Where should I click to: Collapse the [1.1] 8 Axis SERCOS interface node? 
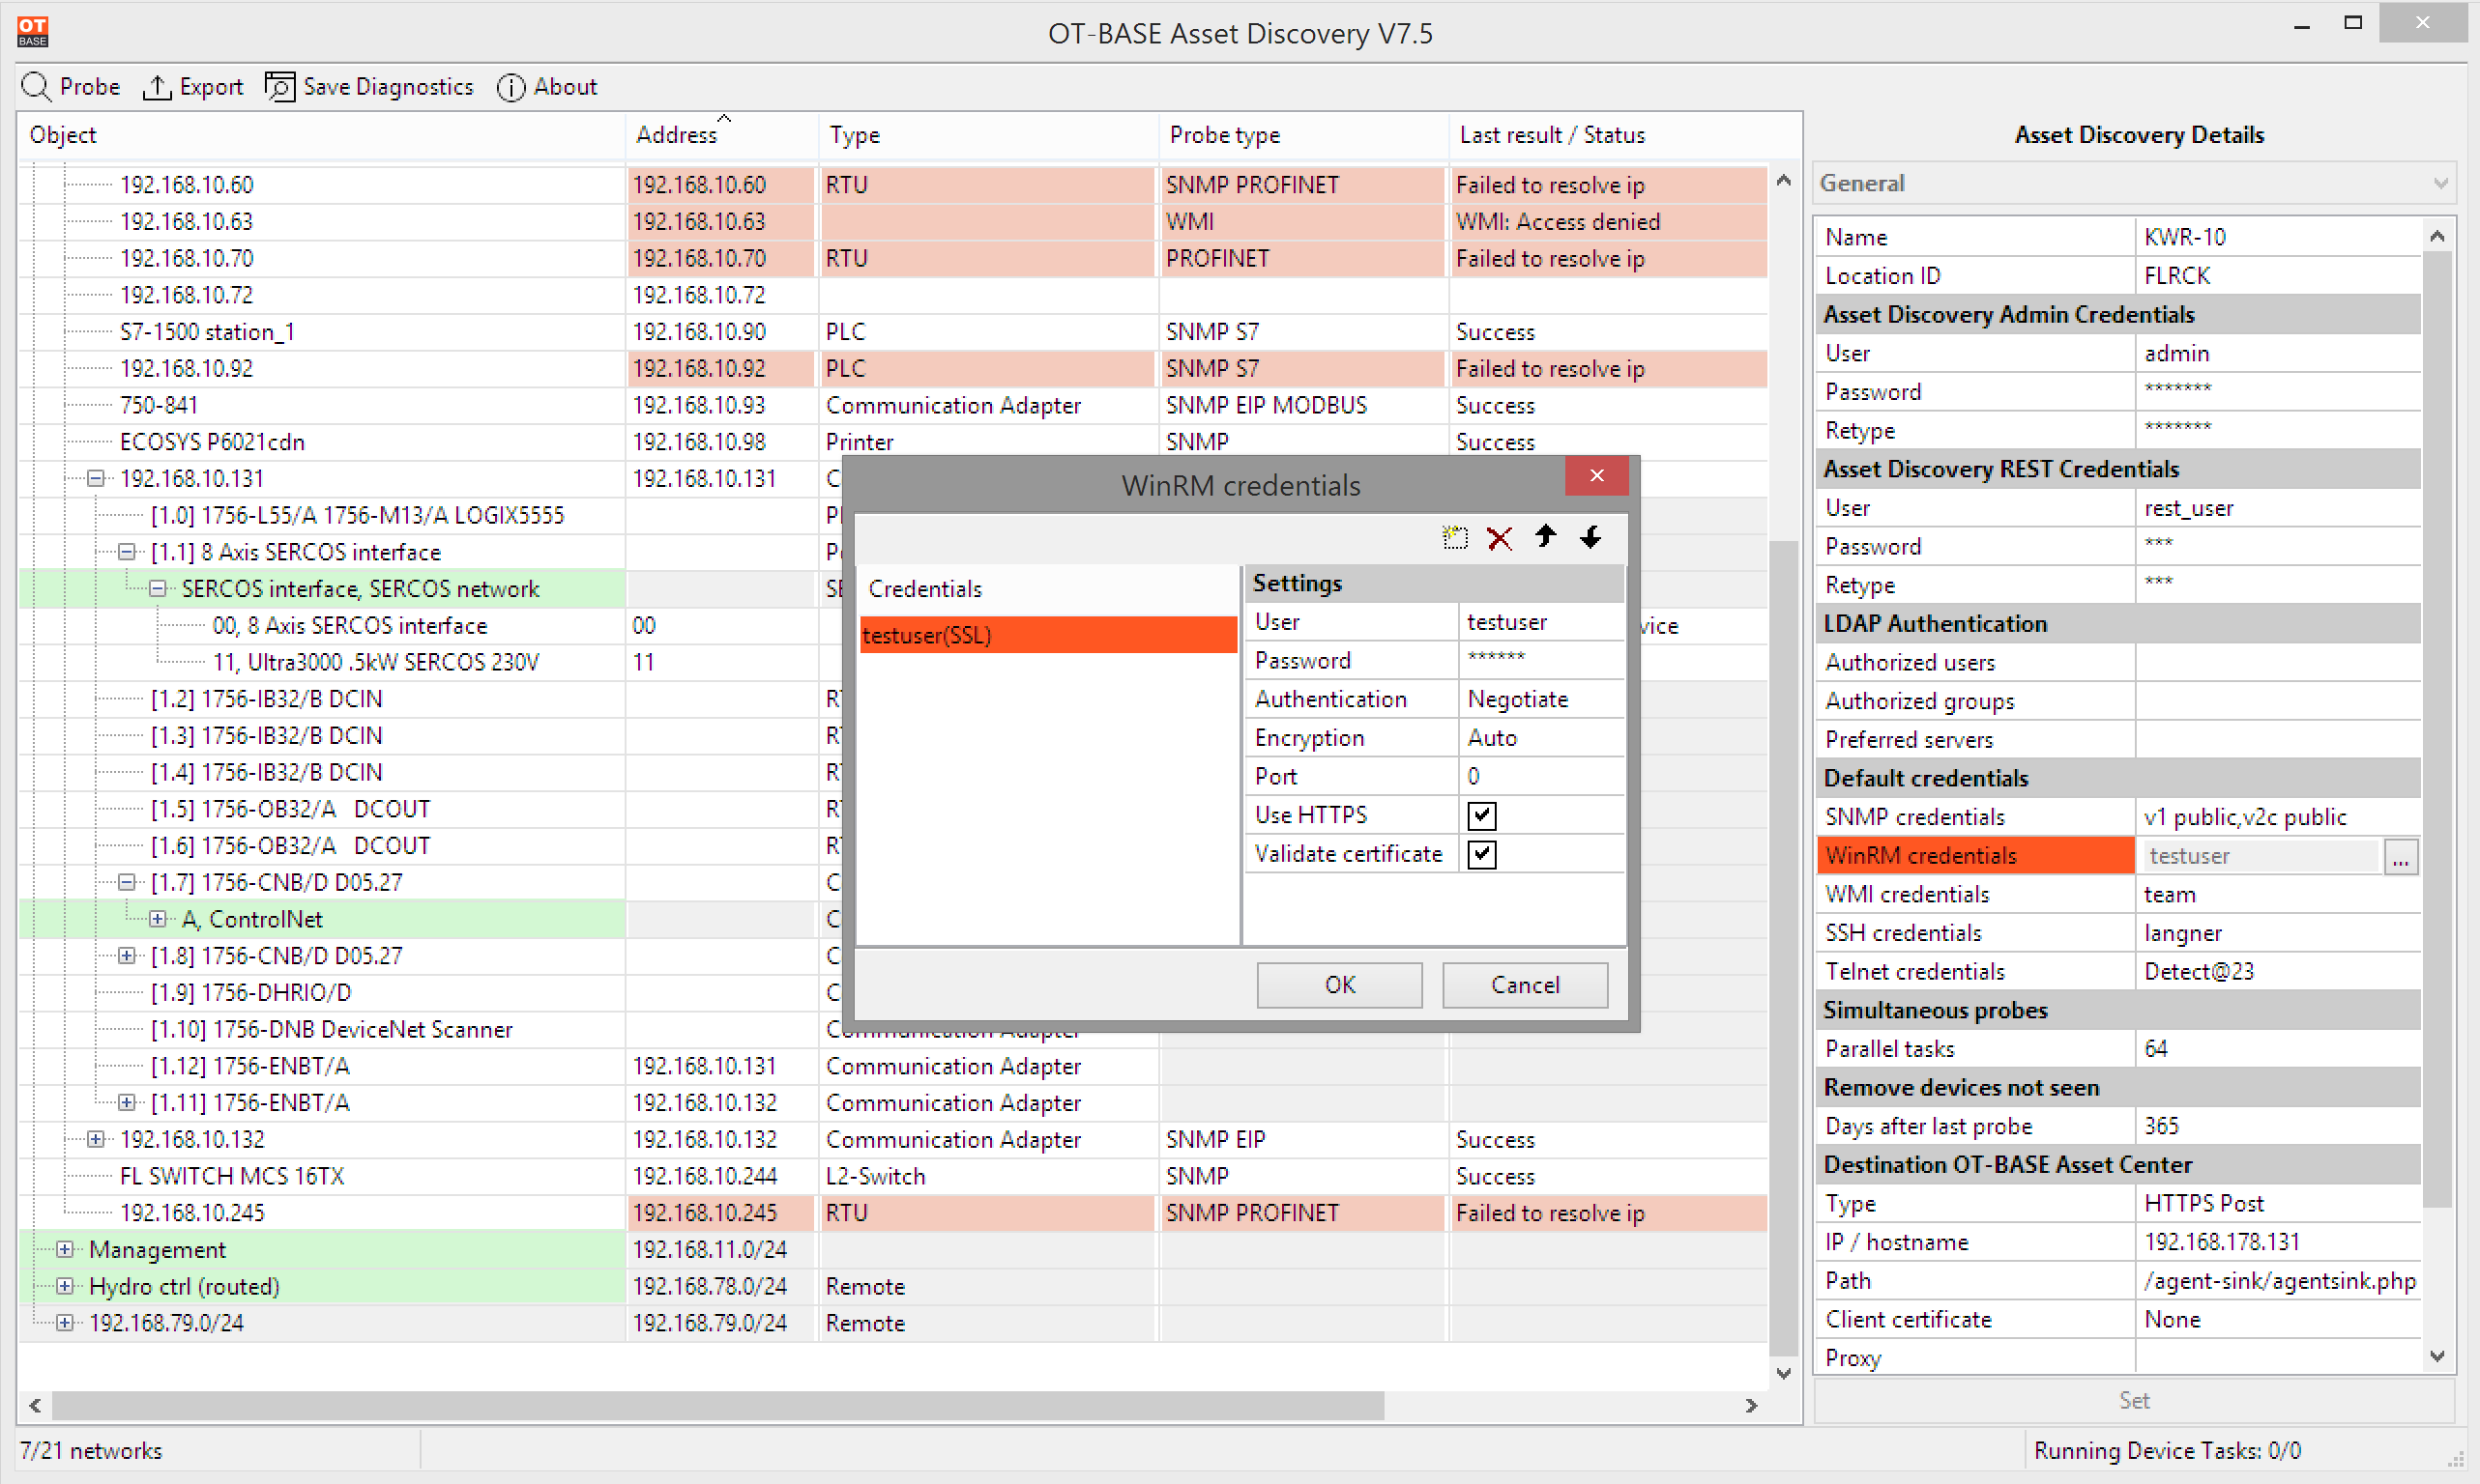click(x=127, y=552)
